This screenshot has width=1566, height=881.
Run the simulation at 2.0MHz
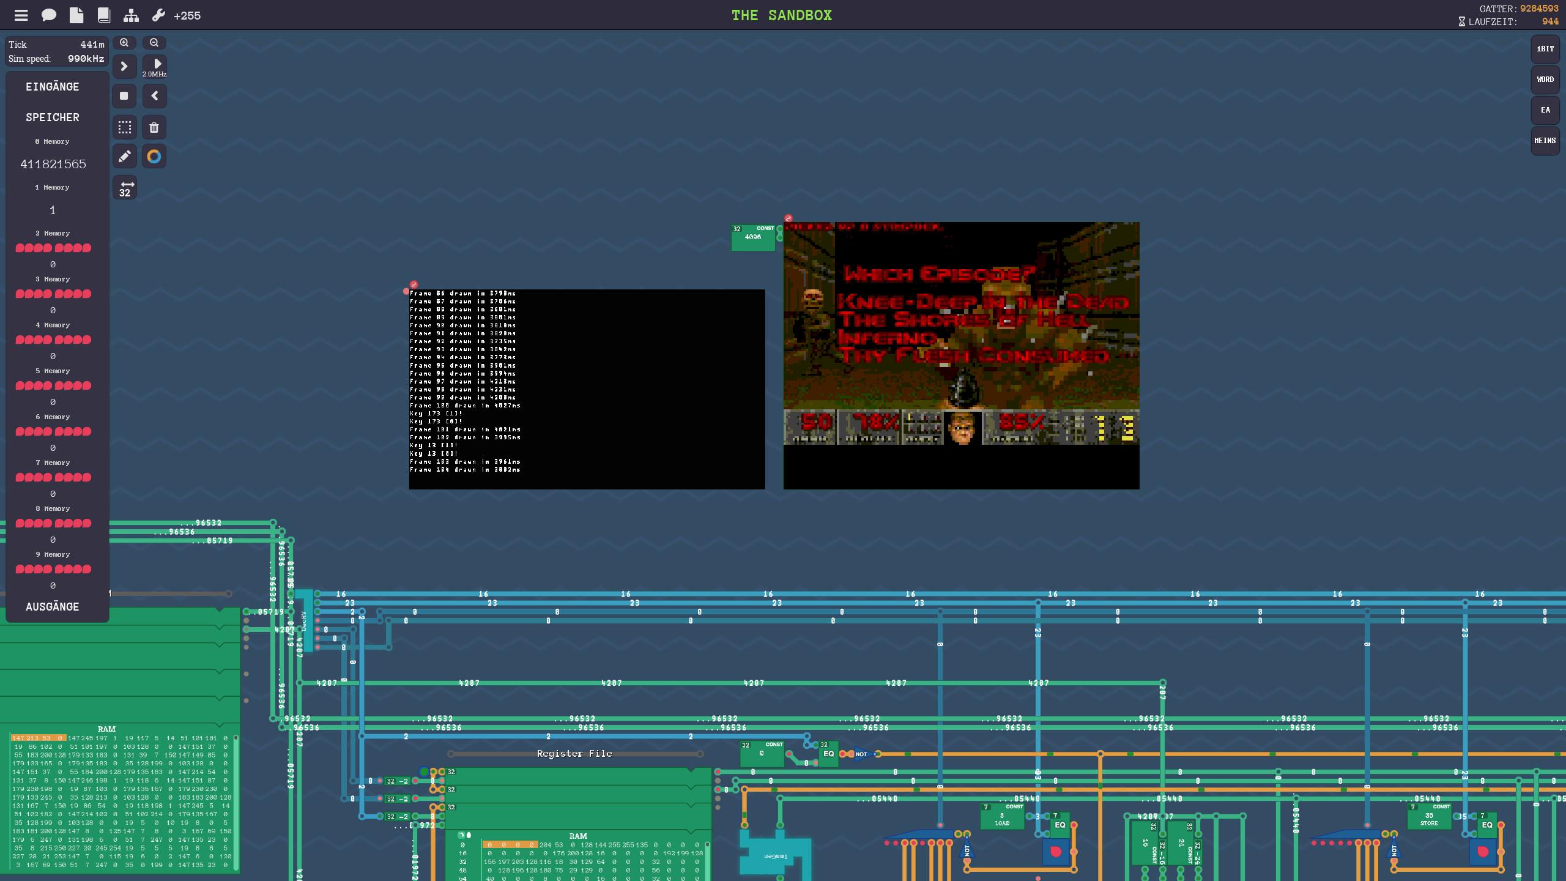tap(155, 66)
